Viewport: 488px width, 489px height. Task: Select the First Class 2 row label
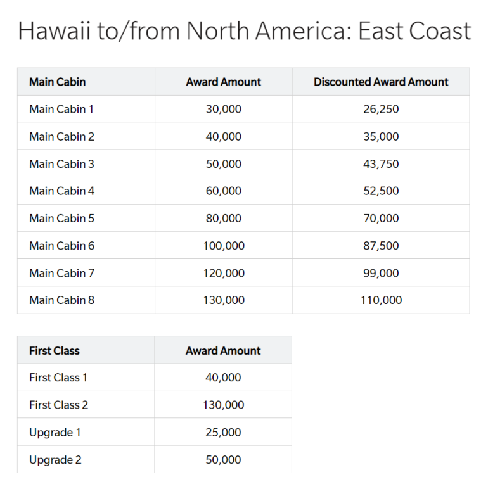click(58, 405)
